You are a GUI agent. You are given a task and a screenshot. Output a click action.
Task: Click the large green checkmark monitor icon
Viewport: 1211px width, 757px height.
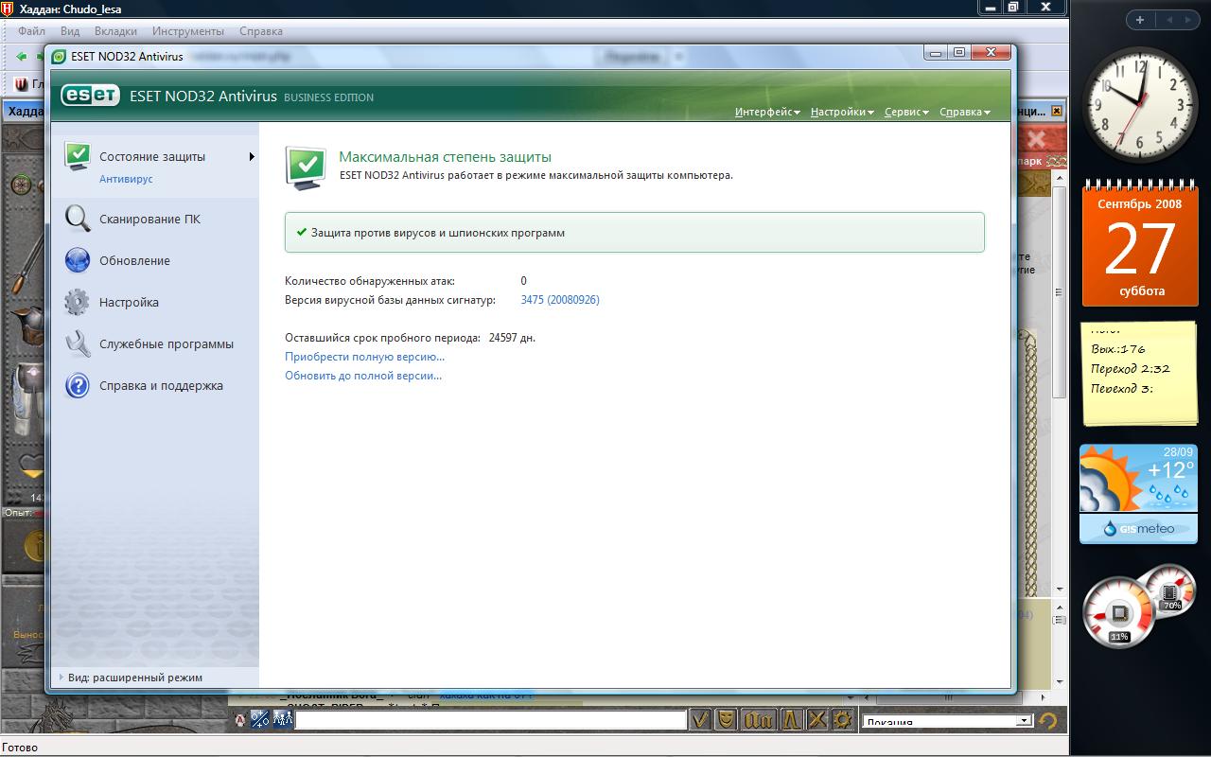306,168
